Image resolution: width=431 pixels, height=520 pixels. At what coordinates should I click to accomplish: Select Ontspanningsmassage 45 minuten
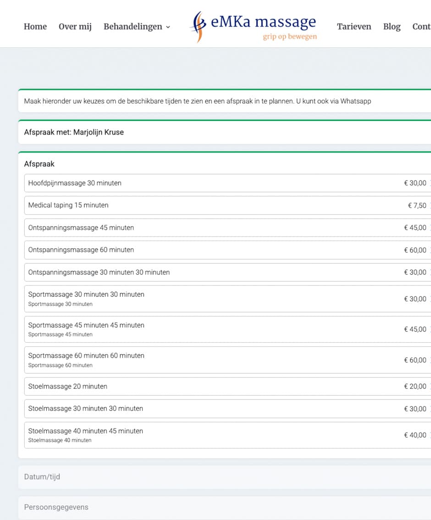coord(227,228)
